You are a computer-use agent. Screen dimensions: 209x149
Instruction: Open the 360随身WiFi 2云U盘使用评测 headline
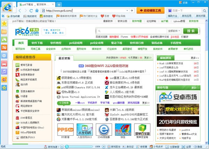coord(107,66)
